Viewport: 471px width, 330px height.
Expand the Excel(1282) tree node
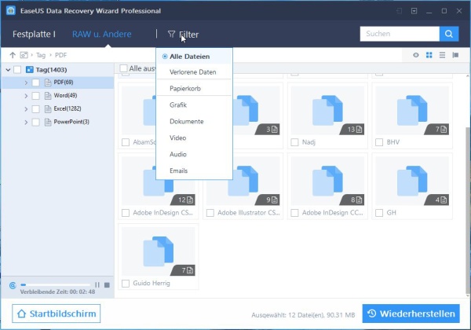[x=26, y=109]
